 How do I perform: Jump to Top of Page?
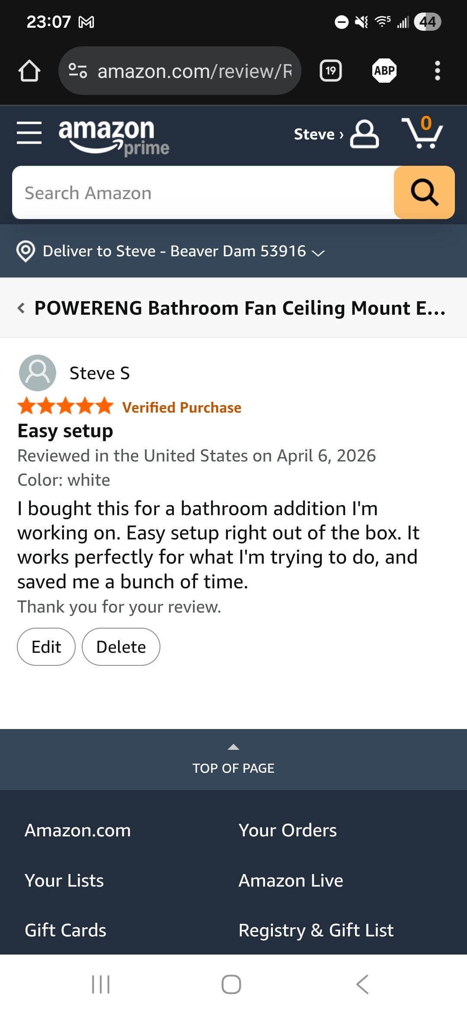click(233, 760)
